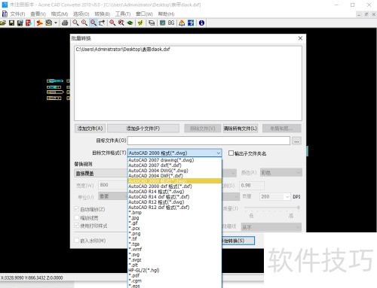Click the browse '...' button for target folder

pyautogui.click(x=297, y=141)
